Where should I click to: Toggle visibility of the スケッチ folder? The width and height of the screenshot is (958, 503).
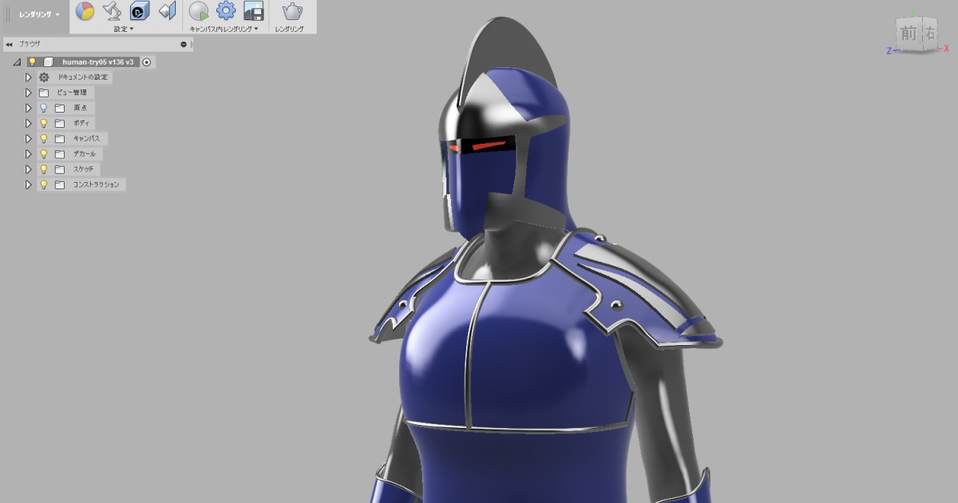click(x=45, y=168)
